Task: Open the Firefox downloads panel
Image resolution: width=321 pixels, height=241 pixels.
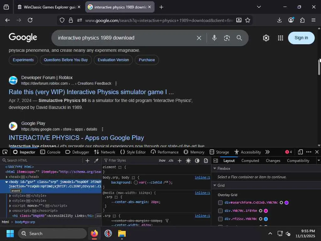Action: click(279, 20)
